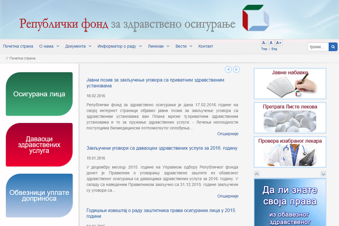Go to previous news slide arrow
Viewport: 339px width, 226px height.
(228, 69)
